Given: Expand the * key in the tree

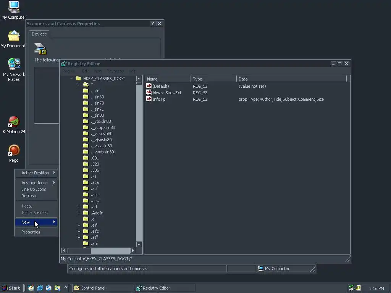Looking at the screenshot, I should click(x=79, y=85).
